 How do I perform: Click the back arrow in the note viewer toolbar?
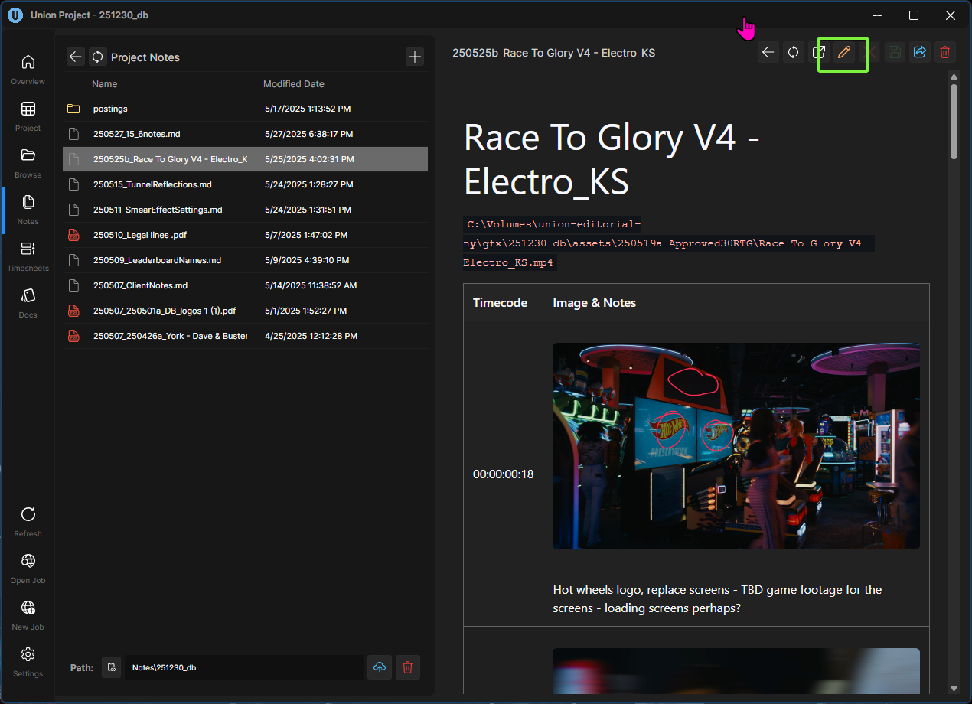(x=768, y=52)
